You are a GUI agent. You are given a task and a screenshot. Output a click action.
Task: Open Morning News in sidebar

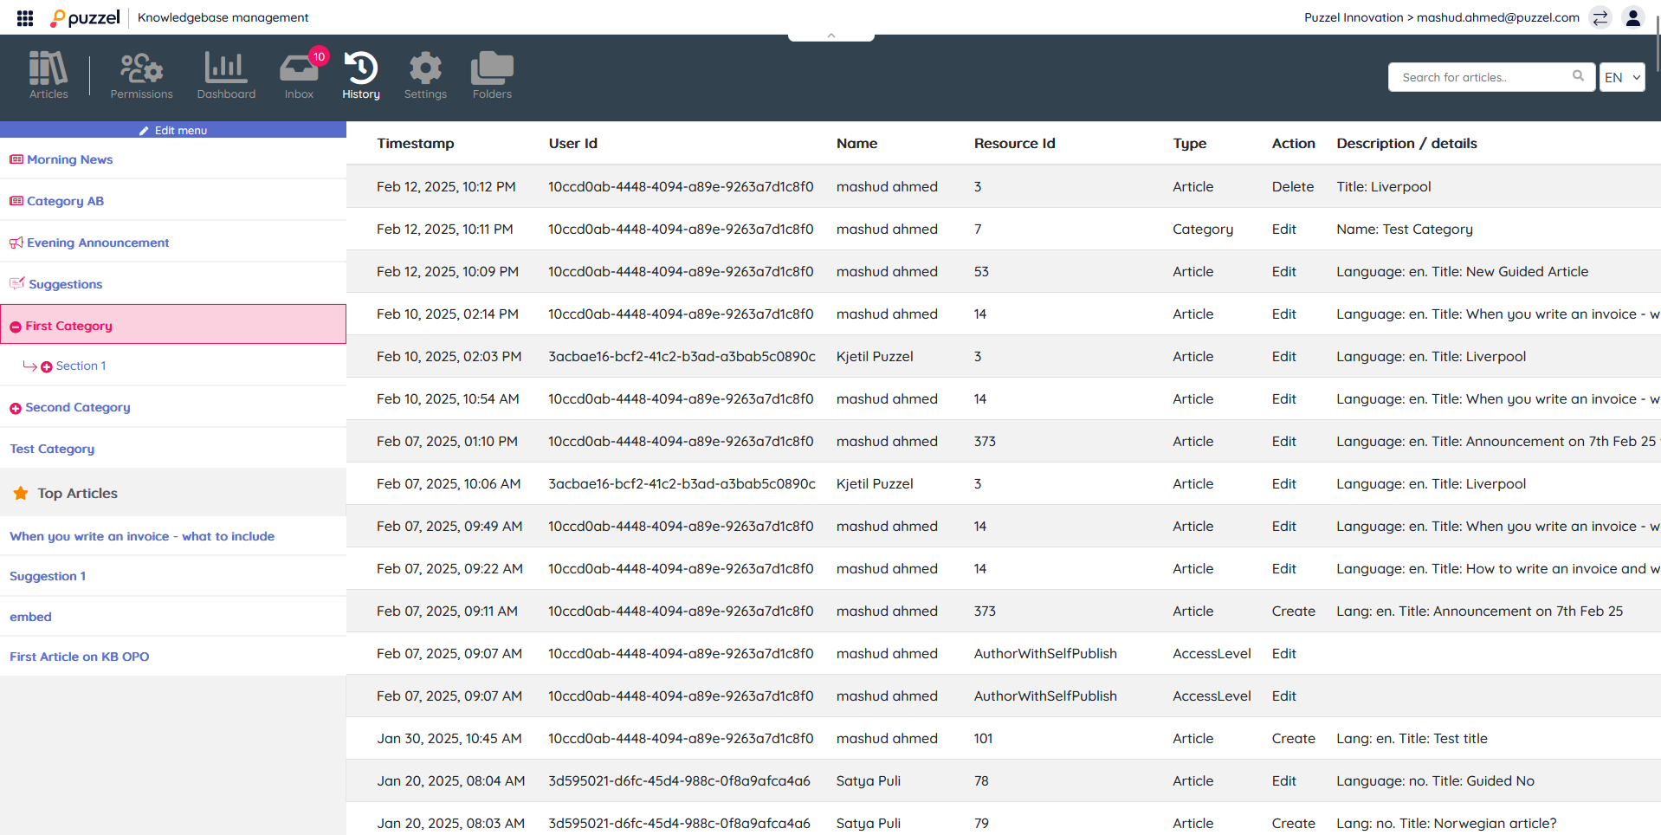(x=69, y=159)
